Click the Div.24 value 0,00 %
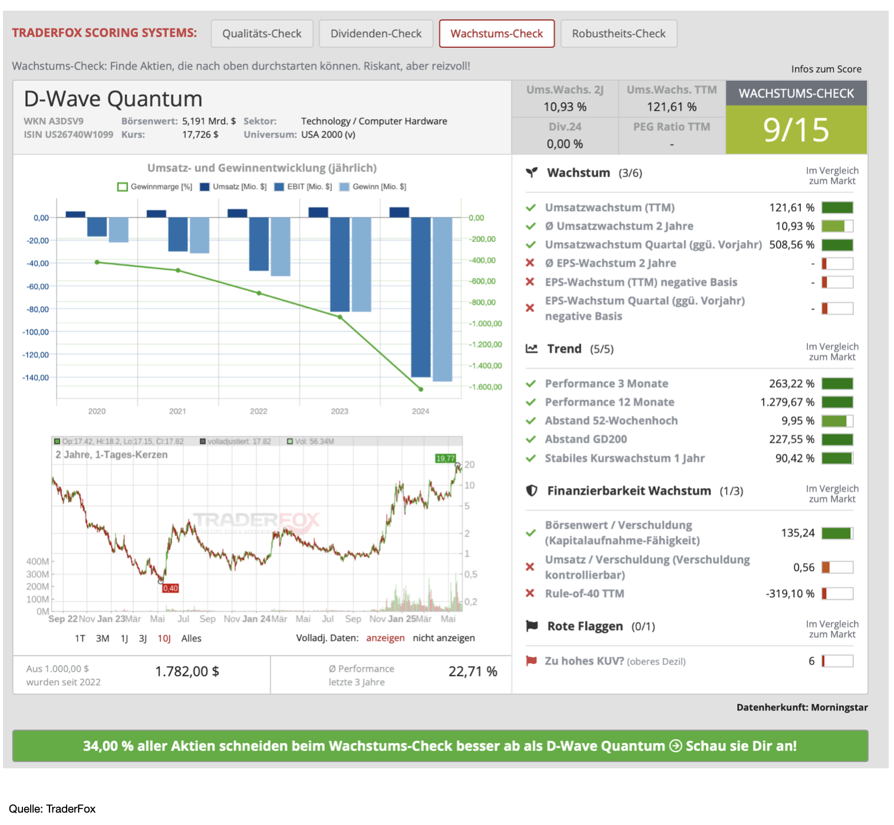The width and height of the screenshot is (894, 825). pyautogui.click(x=564, y=144)
